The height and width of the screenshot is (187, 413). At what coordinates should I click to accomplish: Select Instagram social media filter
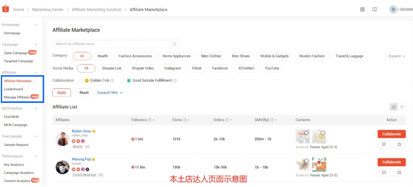point(173,68)
